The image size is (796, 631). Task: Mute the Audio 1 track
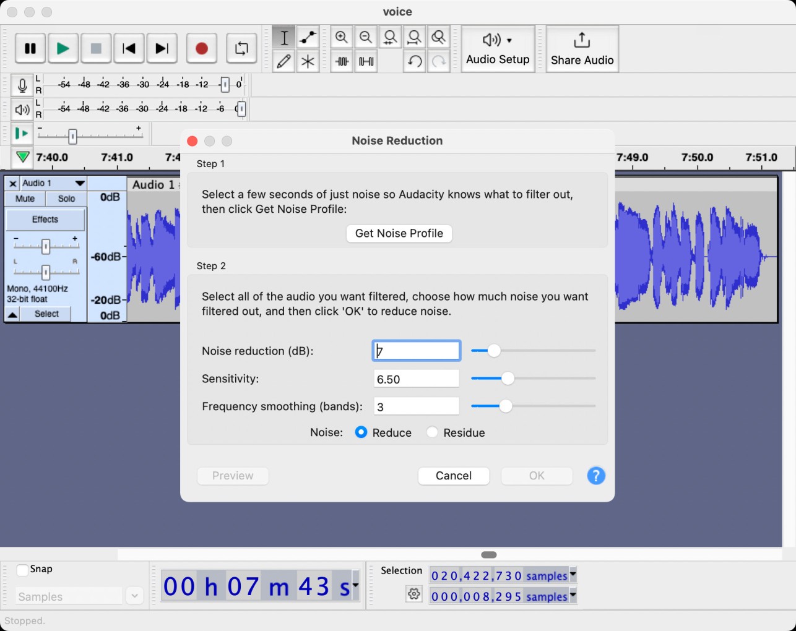coord(25,199)
